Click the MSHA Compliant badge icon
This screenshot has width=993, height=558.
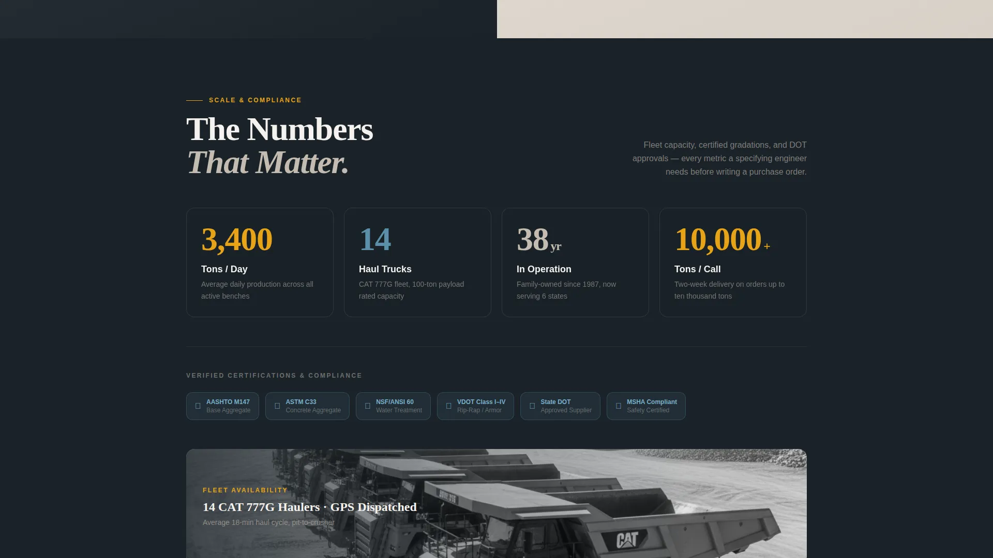tap(619, 406)
